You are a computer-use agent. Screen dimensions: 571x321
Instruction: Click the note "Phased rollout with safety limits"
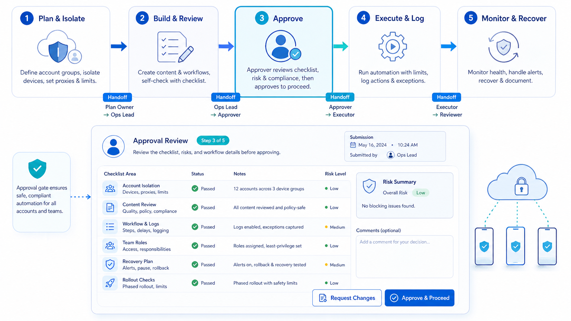coord(265,283)
